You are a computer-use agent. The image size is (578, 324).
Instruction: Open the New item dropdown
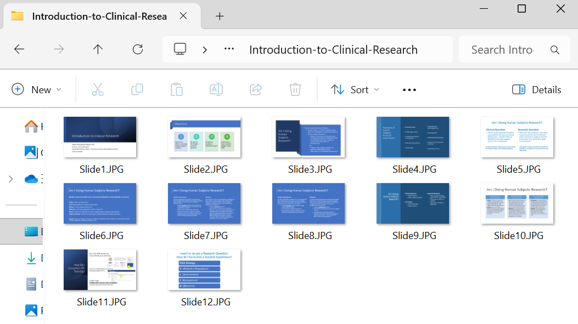pyautogui.click(x=37, y=89)
